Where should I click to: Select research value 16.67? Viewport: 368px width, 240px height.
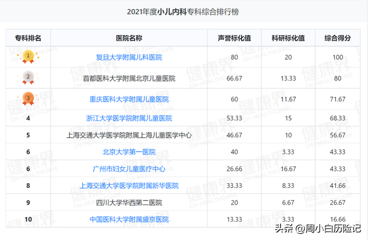[288, 169]
